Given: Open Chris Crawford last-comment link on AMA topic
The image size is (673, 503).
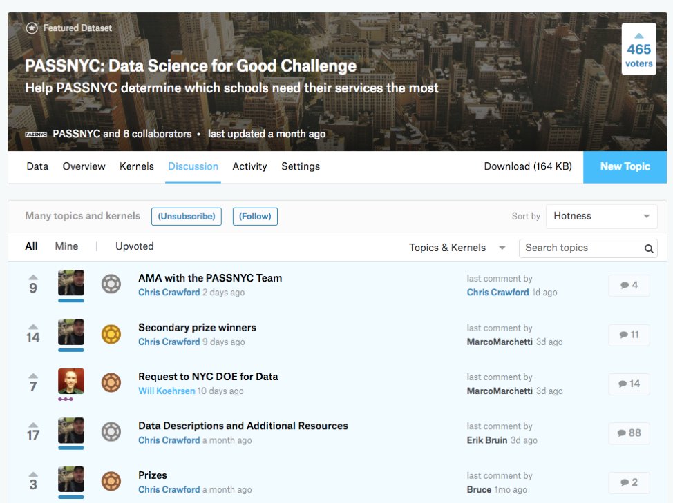Looking at the screenshot, I should (x=498, y=292).
